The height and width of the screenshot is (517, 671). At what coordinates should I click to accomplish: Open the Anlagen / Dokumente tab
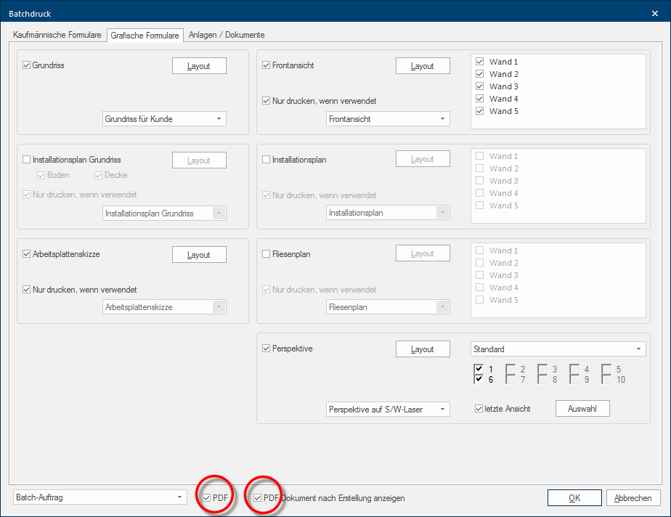point(227,35)
